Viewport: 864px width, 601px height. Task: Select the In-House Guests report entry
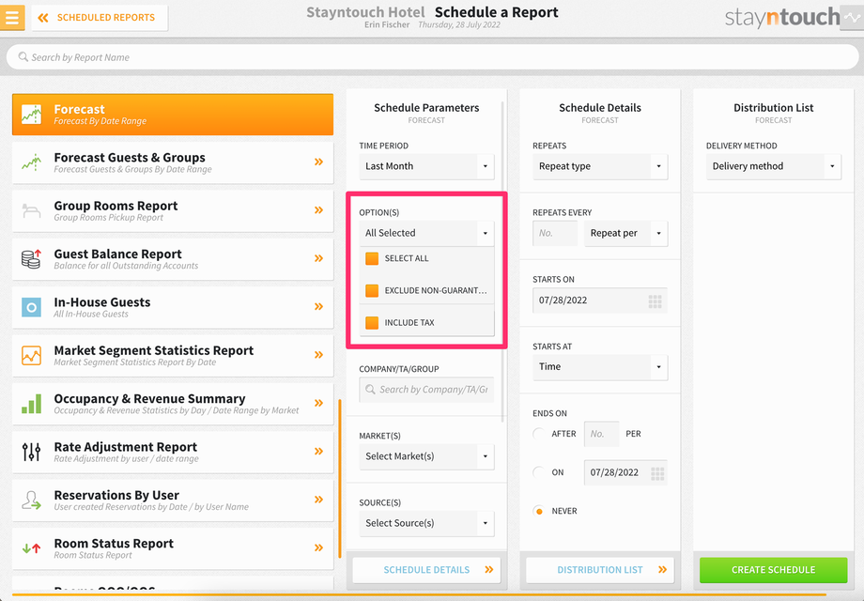pyautogui.click(x=173, y=307)
